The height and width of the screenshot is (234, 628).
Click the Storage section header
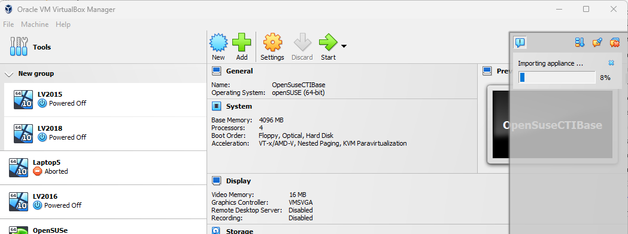239,231
